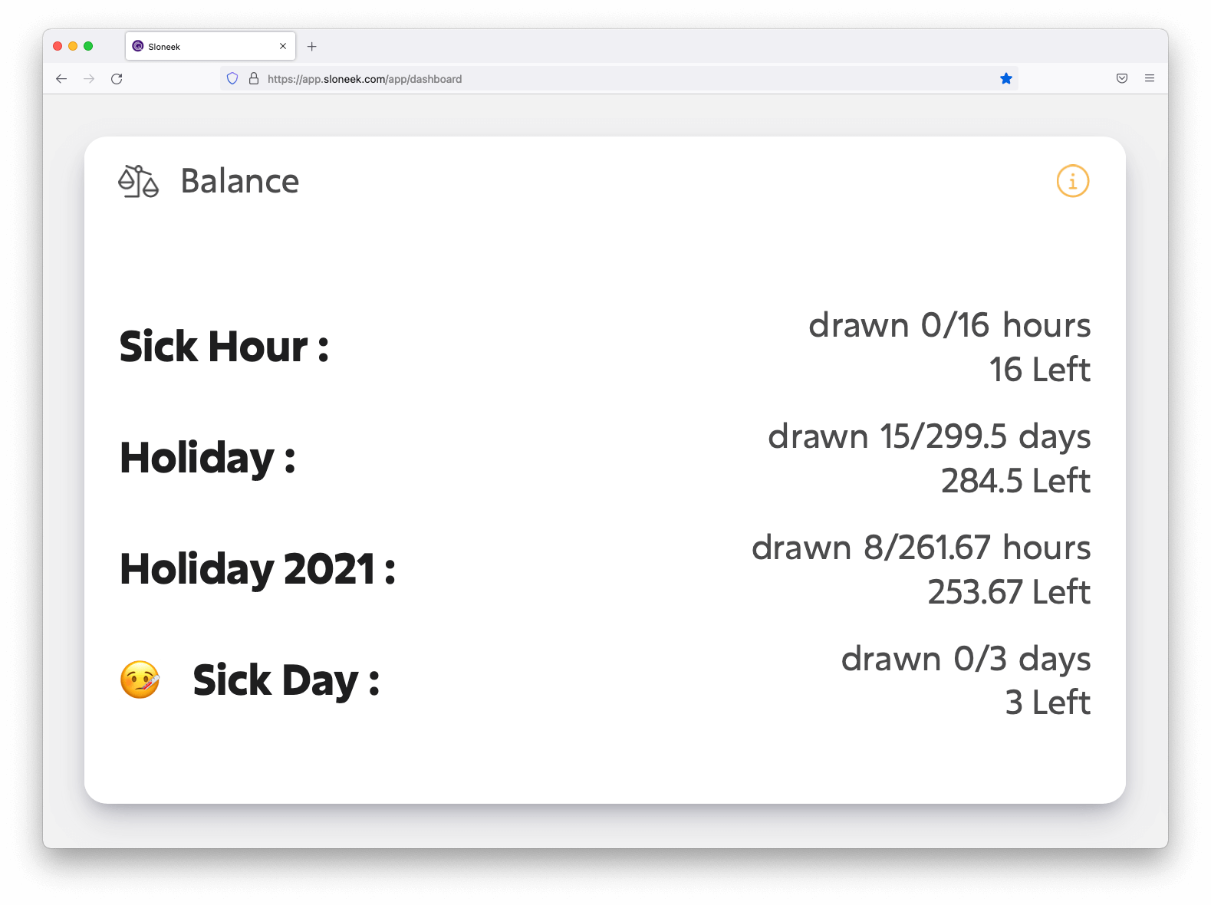Go forward with the forward arrow
Viewport: 1211px width, 905px height.
pyautogui.click(x=89, y=79)
